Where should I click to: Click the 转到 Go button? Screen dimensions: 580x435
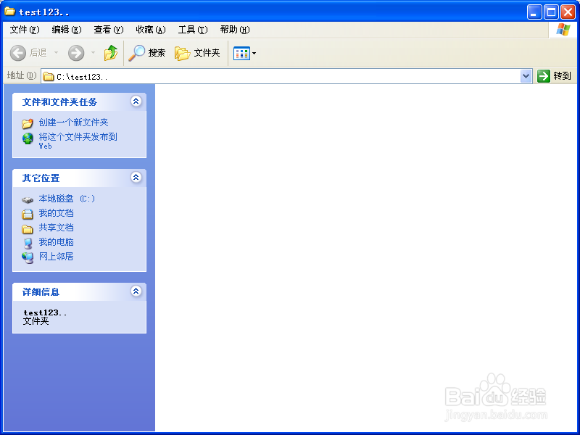(x=554, y=76)
